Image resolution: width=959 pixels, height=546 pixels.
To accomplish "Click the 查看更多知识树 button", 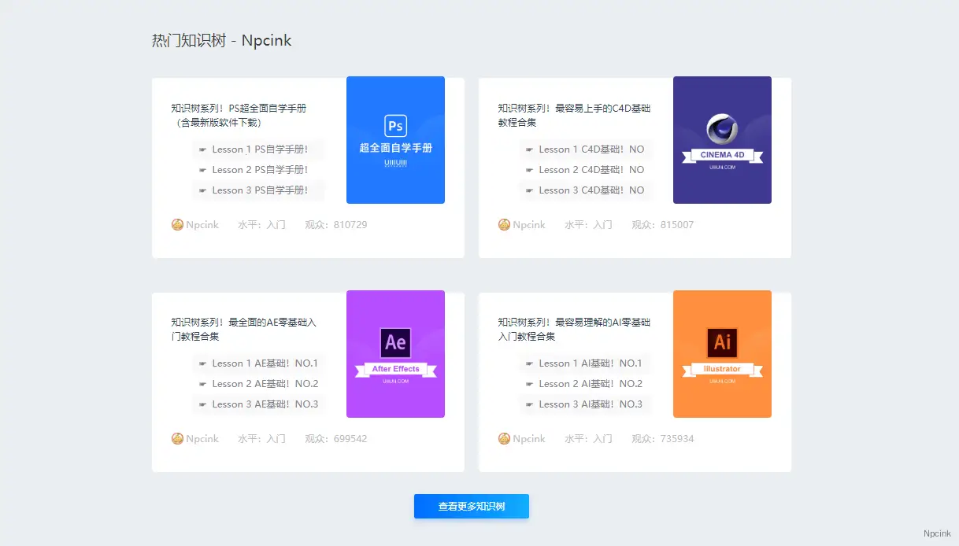I will coord(471,507).
